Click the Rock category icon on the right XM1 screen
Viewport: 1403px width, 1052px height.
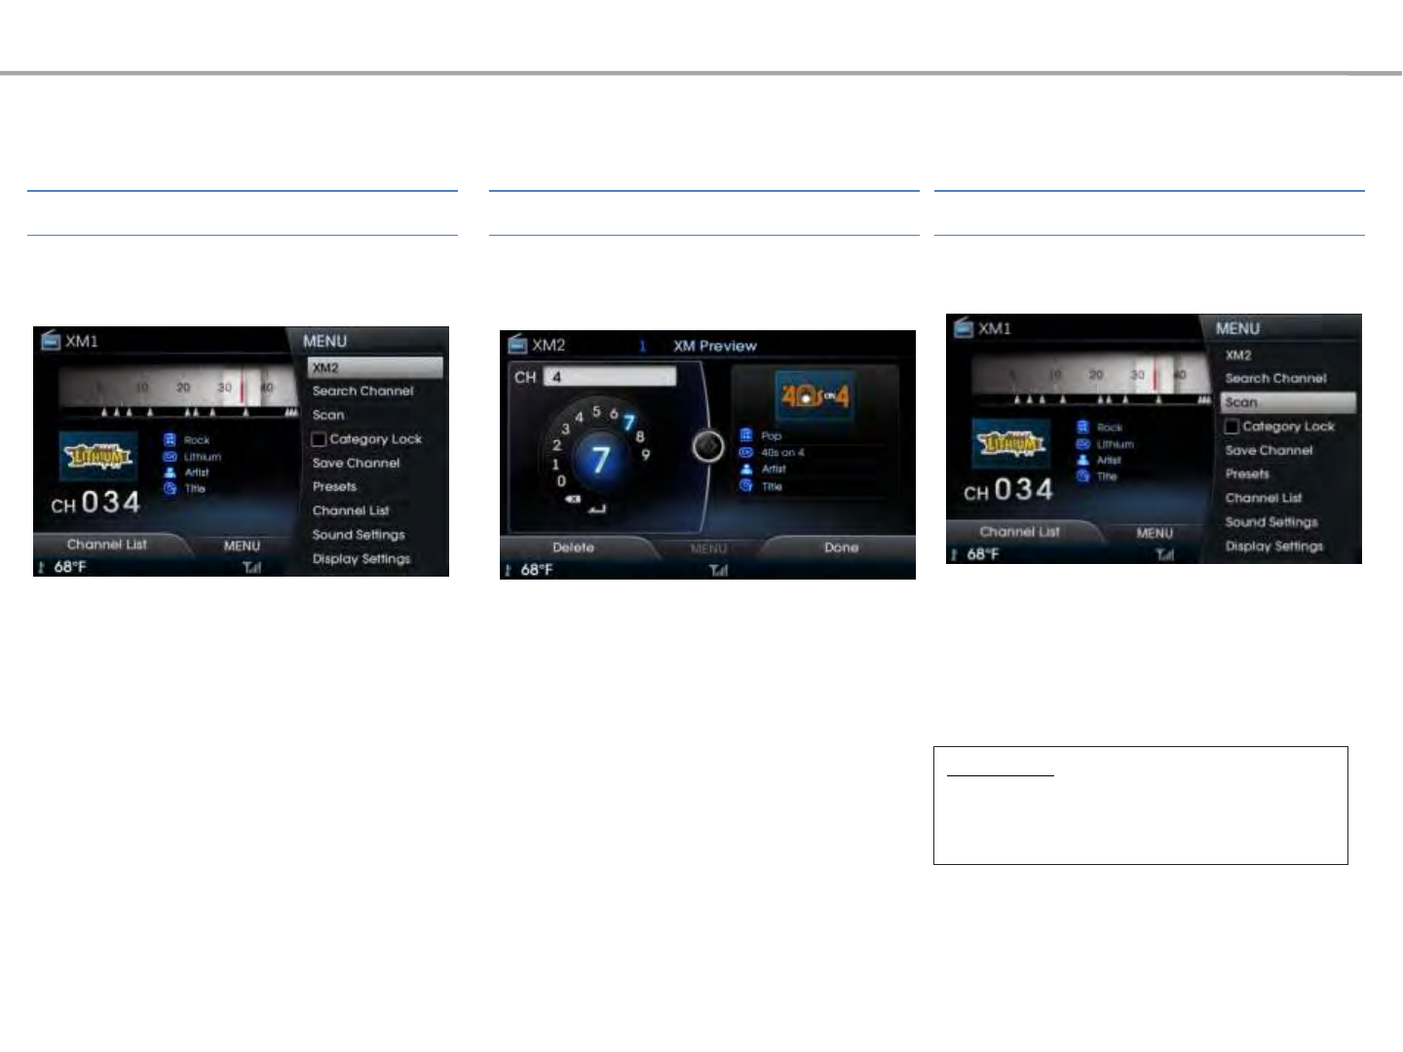coord(1082,428)
